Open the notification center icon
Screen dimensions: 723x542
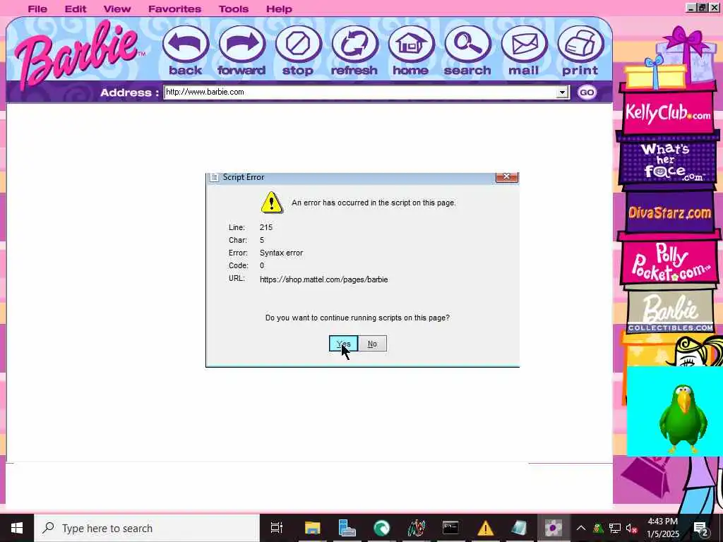click(701, 528)
